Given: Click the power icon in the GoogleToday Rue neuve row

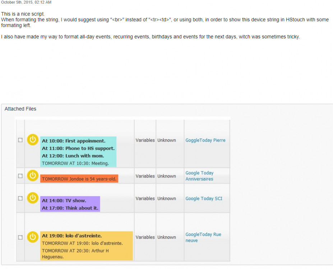Looking at the screenshot, I should point(33,237).
